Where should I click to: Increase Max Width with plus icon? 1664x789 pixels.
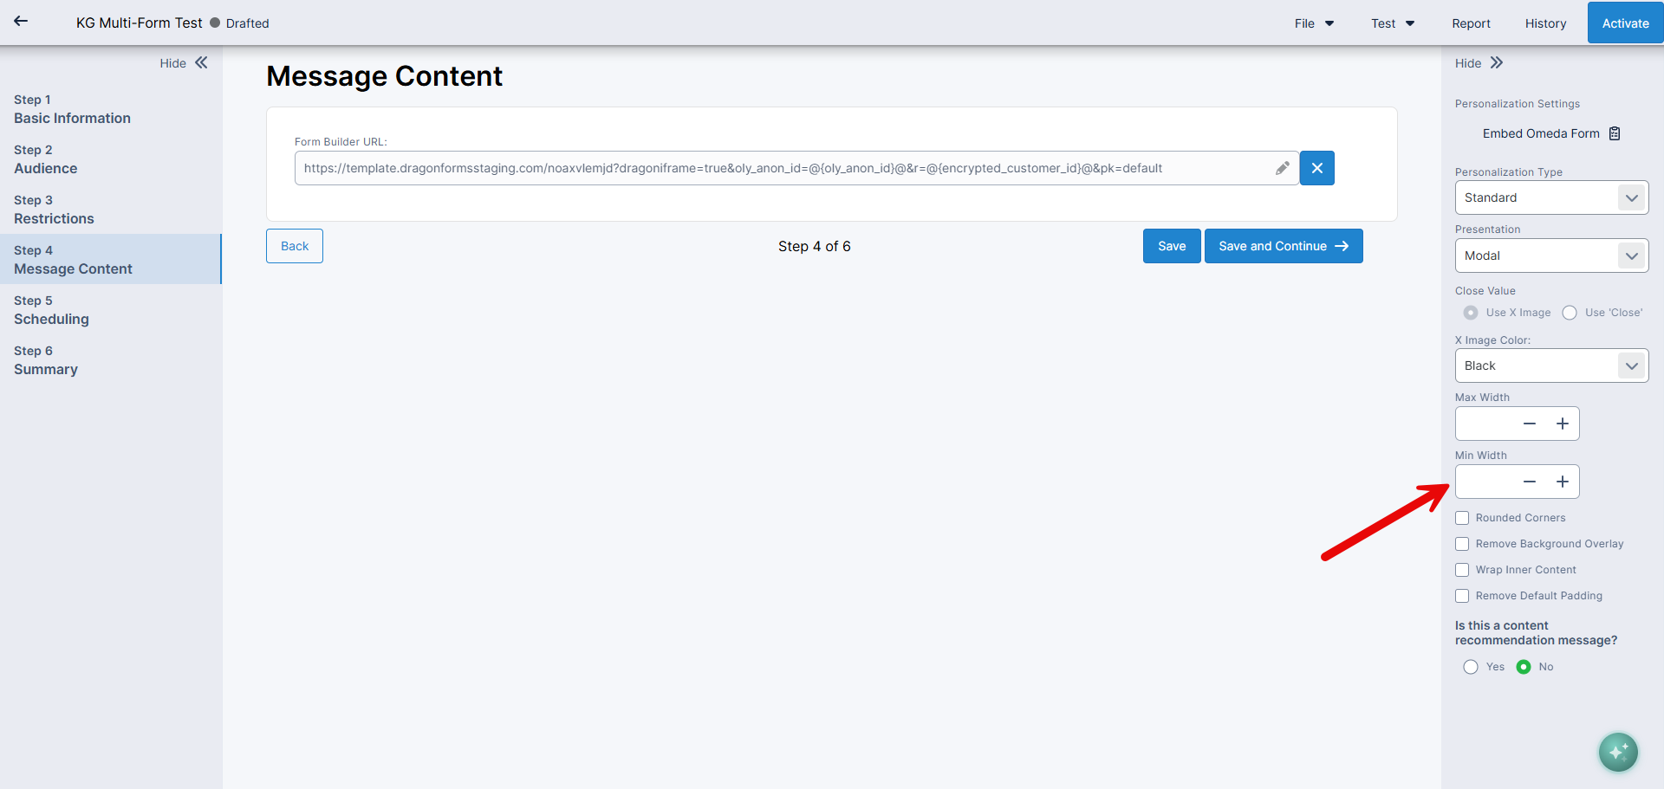(1563, 424)
